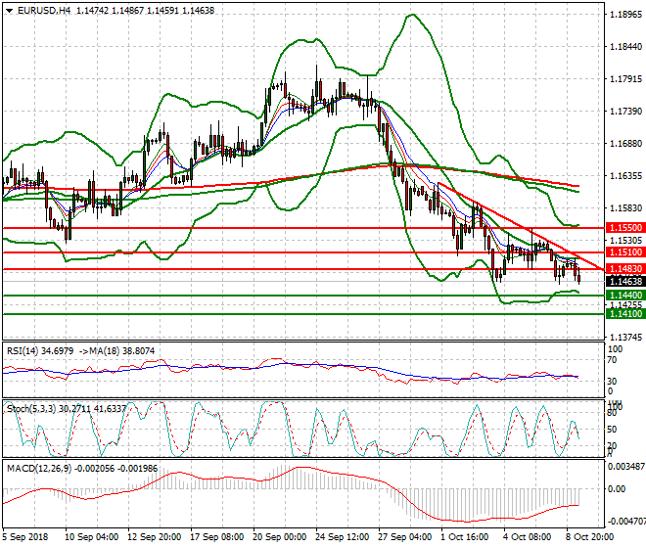Select the red 1.15100 price level label
This screenshot has width=646, height=548.
pyautogui.click(x=625, y=252)
